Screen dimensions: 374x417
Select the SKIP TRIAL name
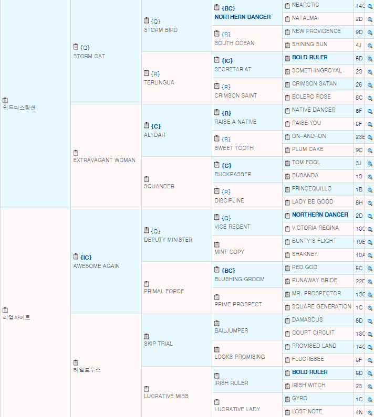(158, 344)
